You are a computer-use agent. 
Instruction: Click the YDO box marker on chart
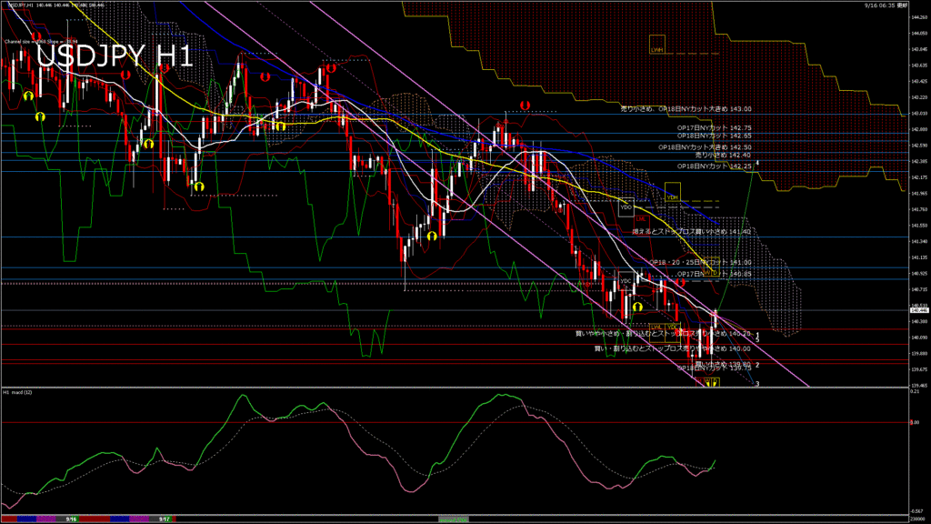pos(626,207)
